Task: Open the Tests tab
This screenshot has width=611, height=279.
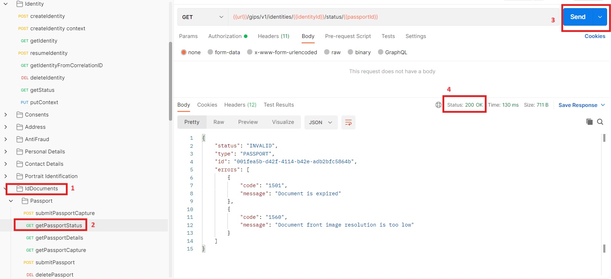Action: 388,36
